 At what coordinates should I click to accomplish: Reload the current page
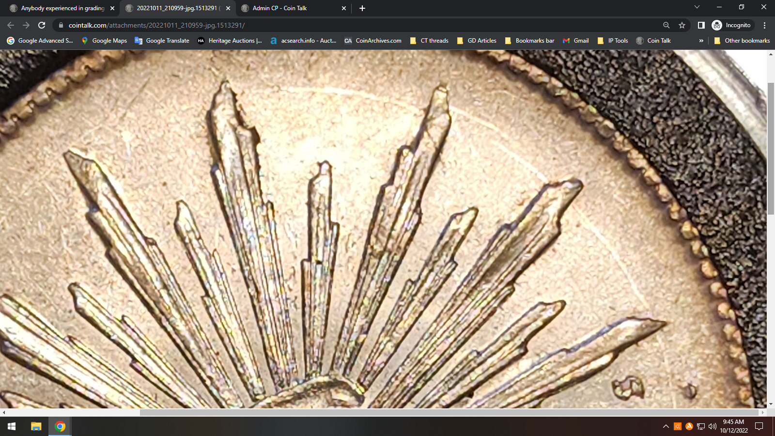tap(42, 25)
